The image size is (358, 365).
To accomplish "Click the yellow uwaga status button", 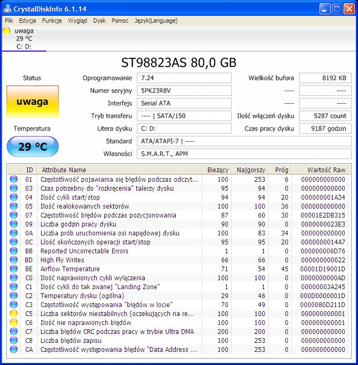I will click(33, 101).
